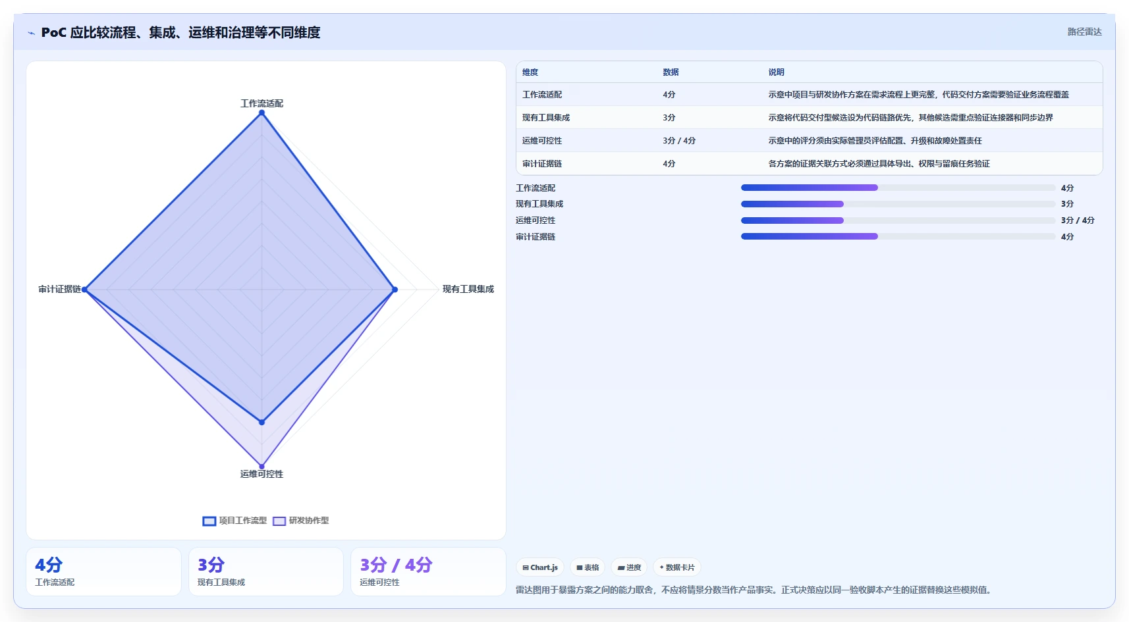The image size is (1129, 622).
Task: Open the 3分 现有工具集成 stat card
Action: click(266, 572)
